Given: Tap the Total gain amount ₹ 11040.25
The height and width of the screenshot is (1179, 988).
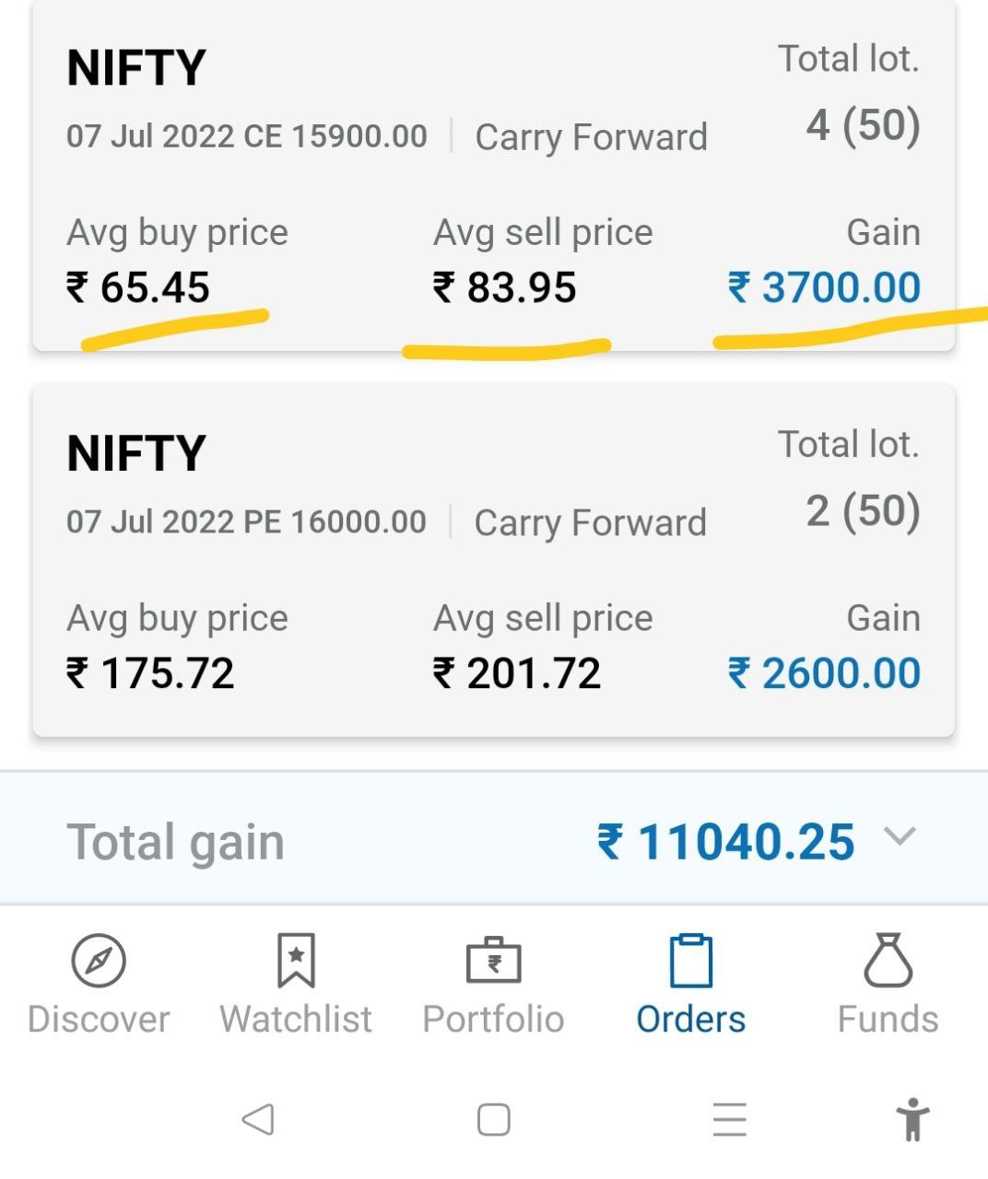Looking at the screenshot, I should (x=726, y=842).
